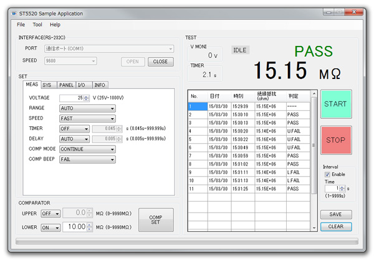Open the UPPER comparator OFF dropdown

point(50,213)
